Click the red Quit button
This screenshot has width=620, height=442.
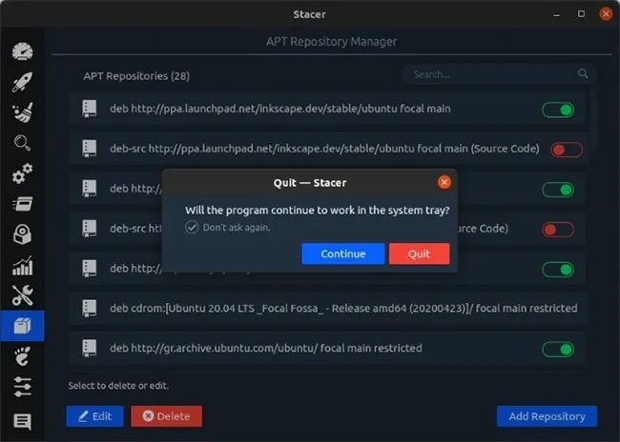(419, 253)
